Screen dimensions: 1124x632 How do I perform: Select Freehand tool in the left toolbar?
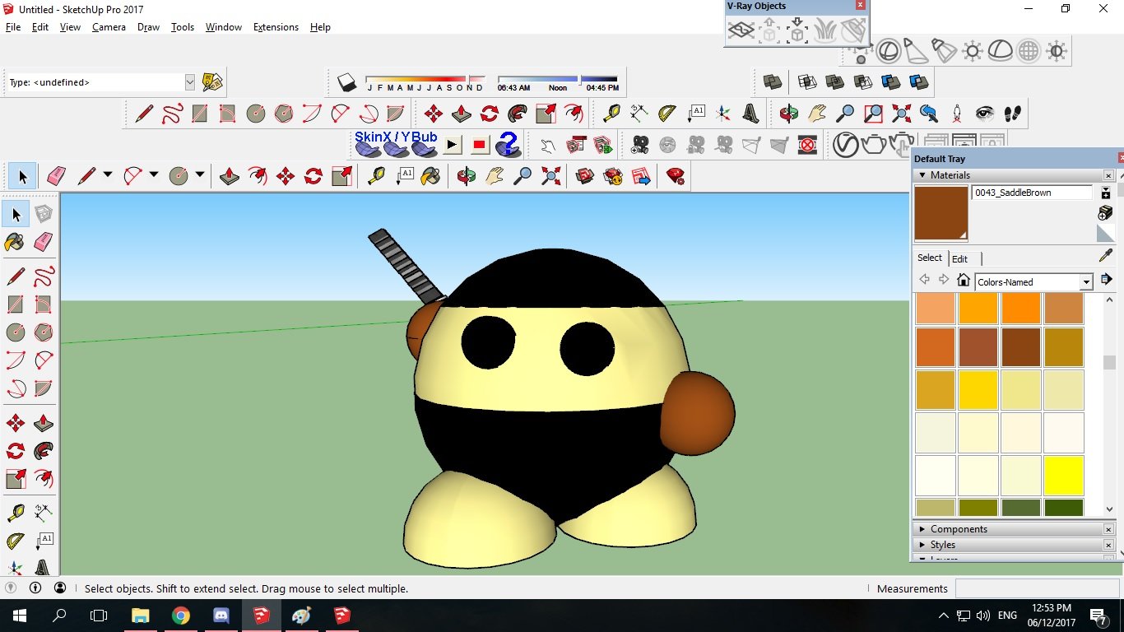coord(44,276)
